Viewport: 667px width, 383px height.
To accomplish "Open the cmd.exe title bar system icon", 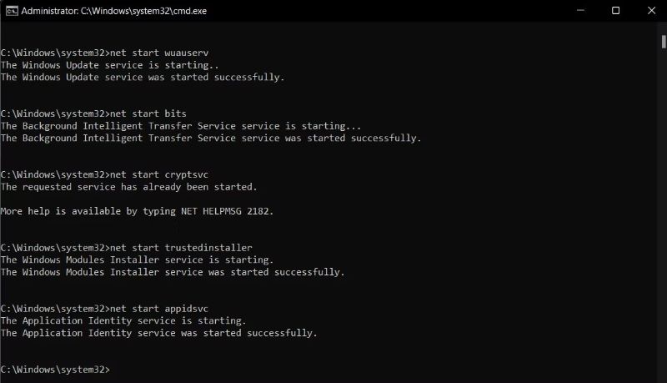I will point(9,11).
